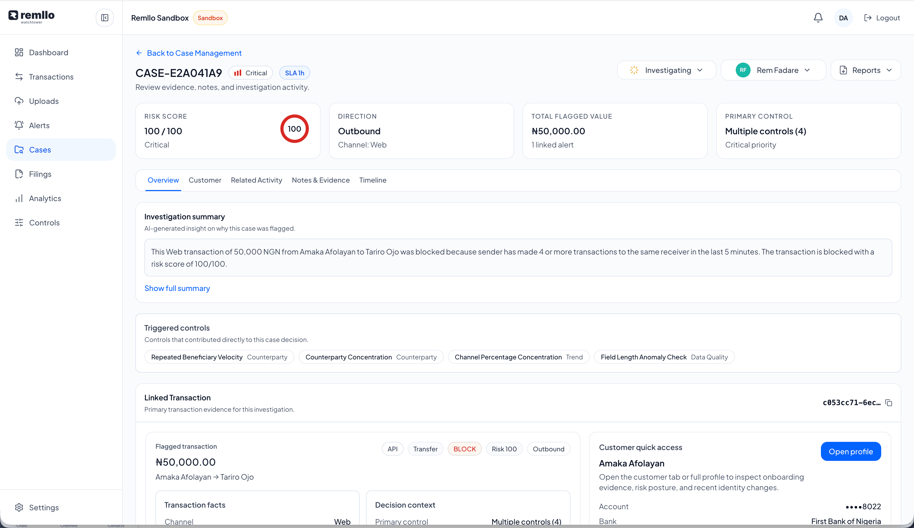Open the Notes & Evidence tab

pyautogui.click(x=321, y=180)
